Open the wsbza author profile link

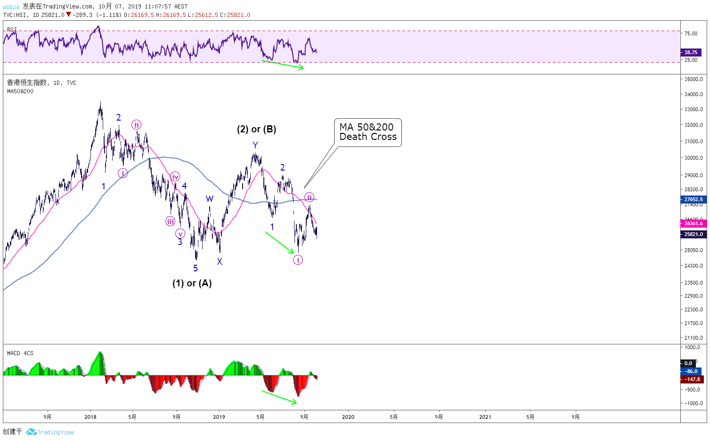coord(11,7)
